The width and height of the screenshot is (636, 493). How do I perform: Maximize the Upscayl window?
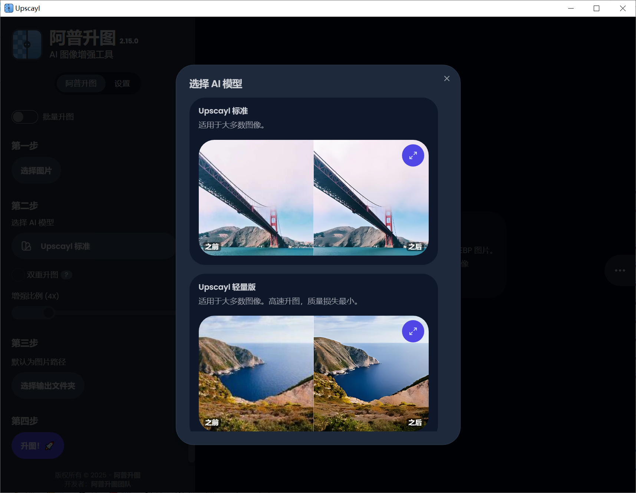[x=596, y=8]
